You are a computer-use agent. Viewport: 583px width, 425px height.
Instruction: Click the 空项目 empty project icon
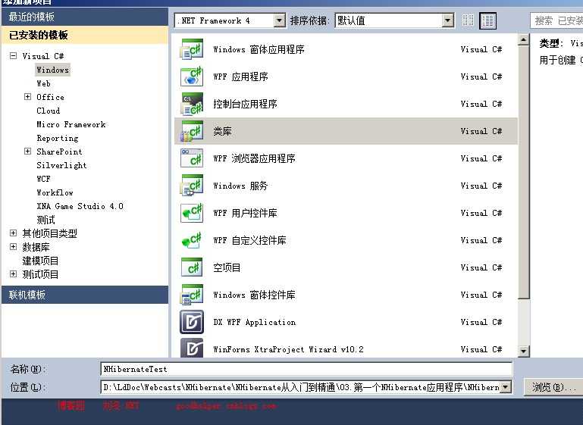[x=192, y=267]
